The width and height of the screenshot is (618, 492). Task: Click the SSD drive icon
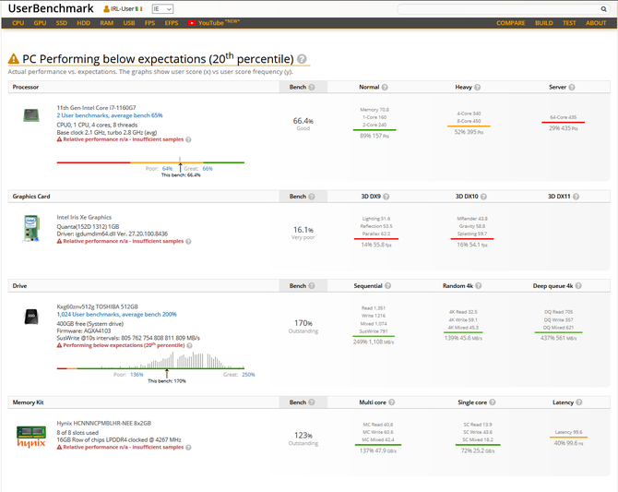(x=31, y=317)
